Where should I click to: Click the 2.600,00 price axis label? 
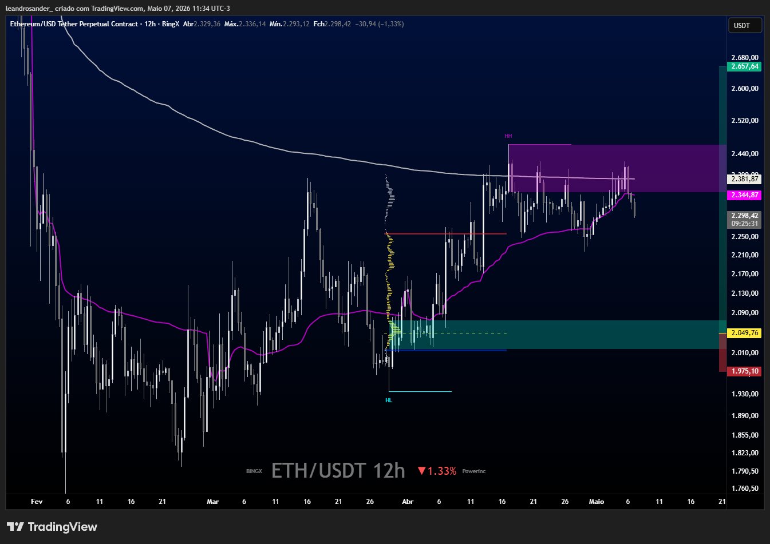[x=745, y=89]
